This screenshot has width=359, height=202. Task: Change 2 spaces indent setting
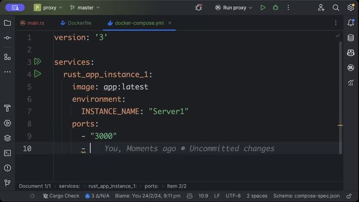tap(257, 196)
